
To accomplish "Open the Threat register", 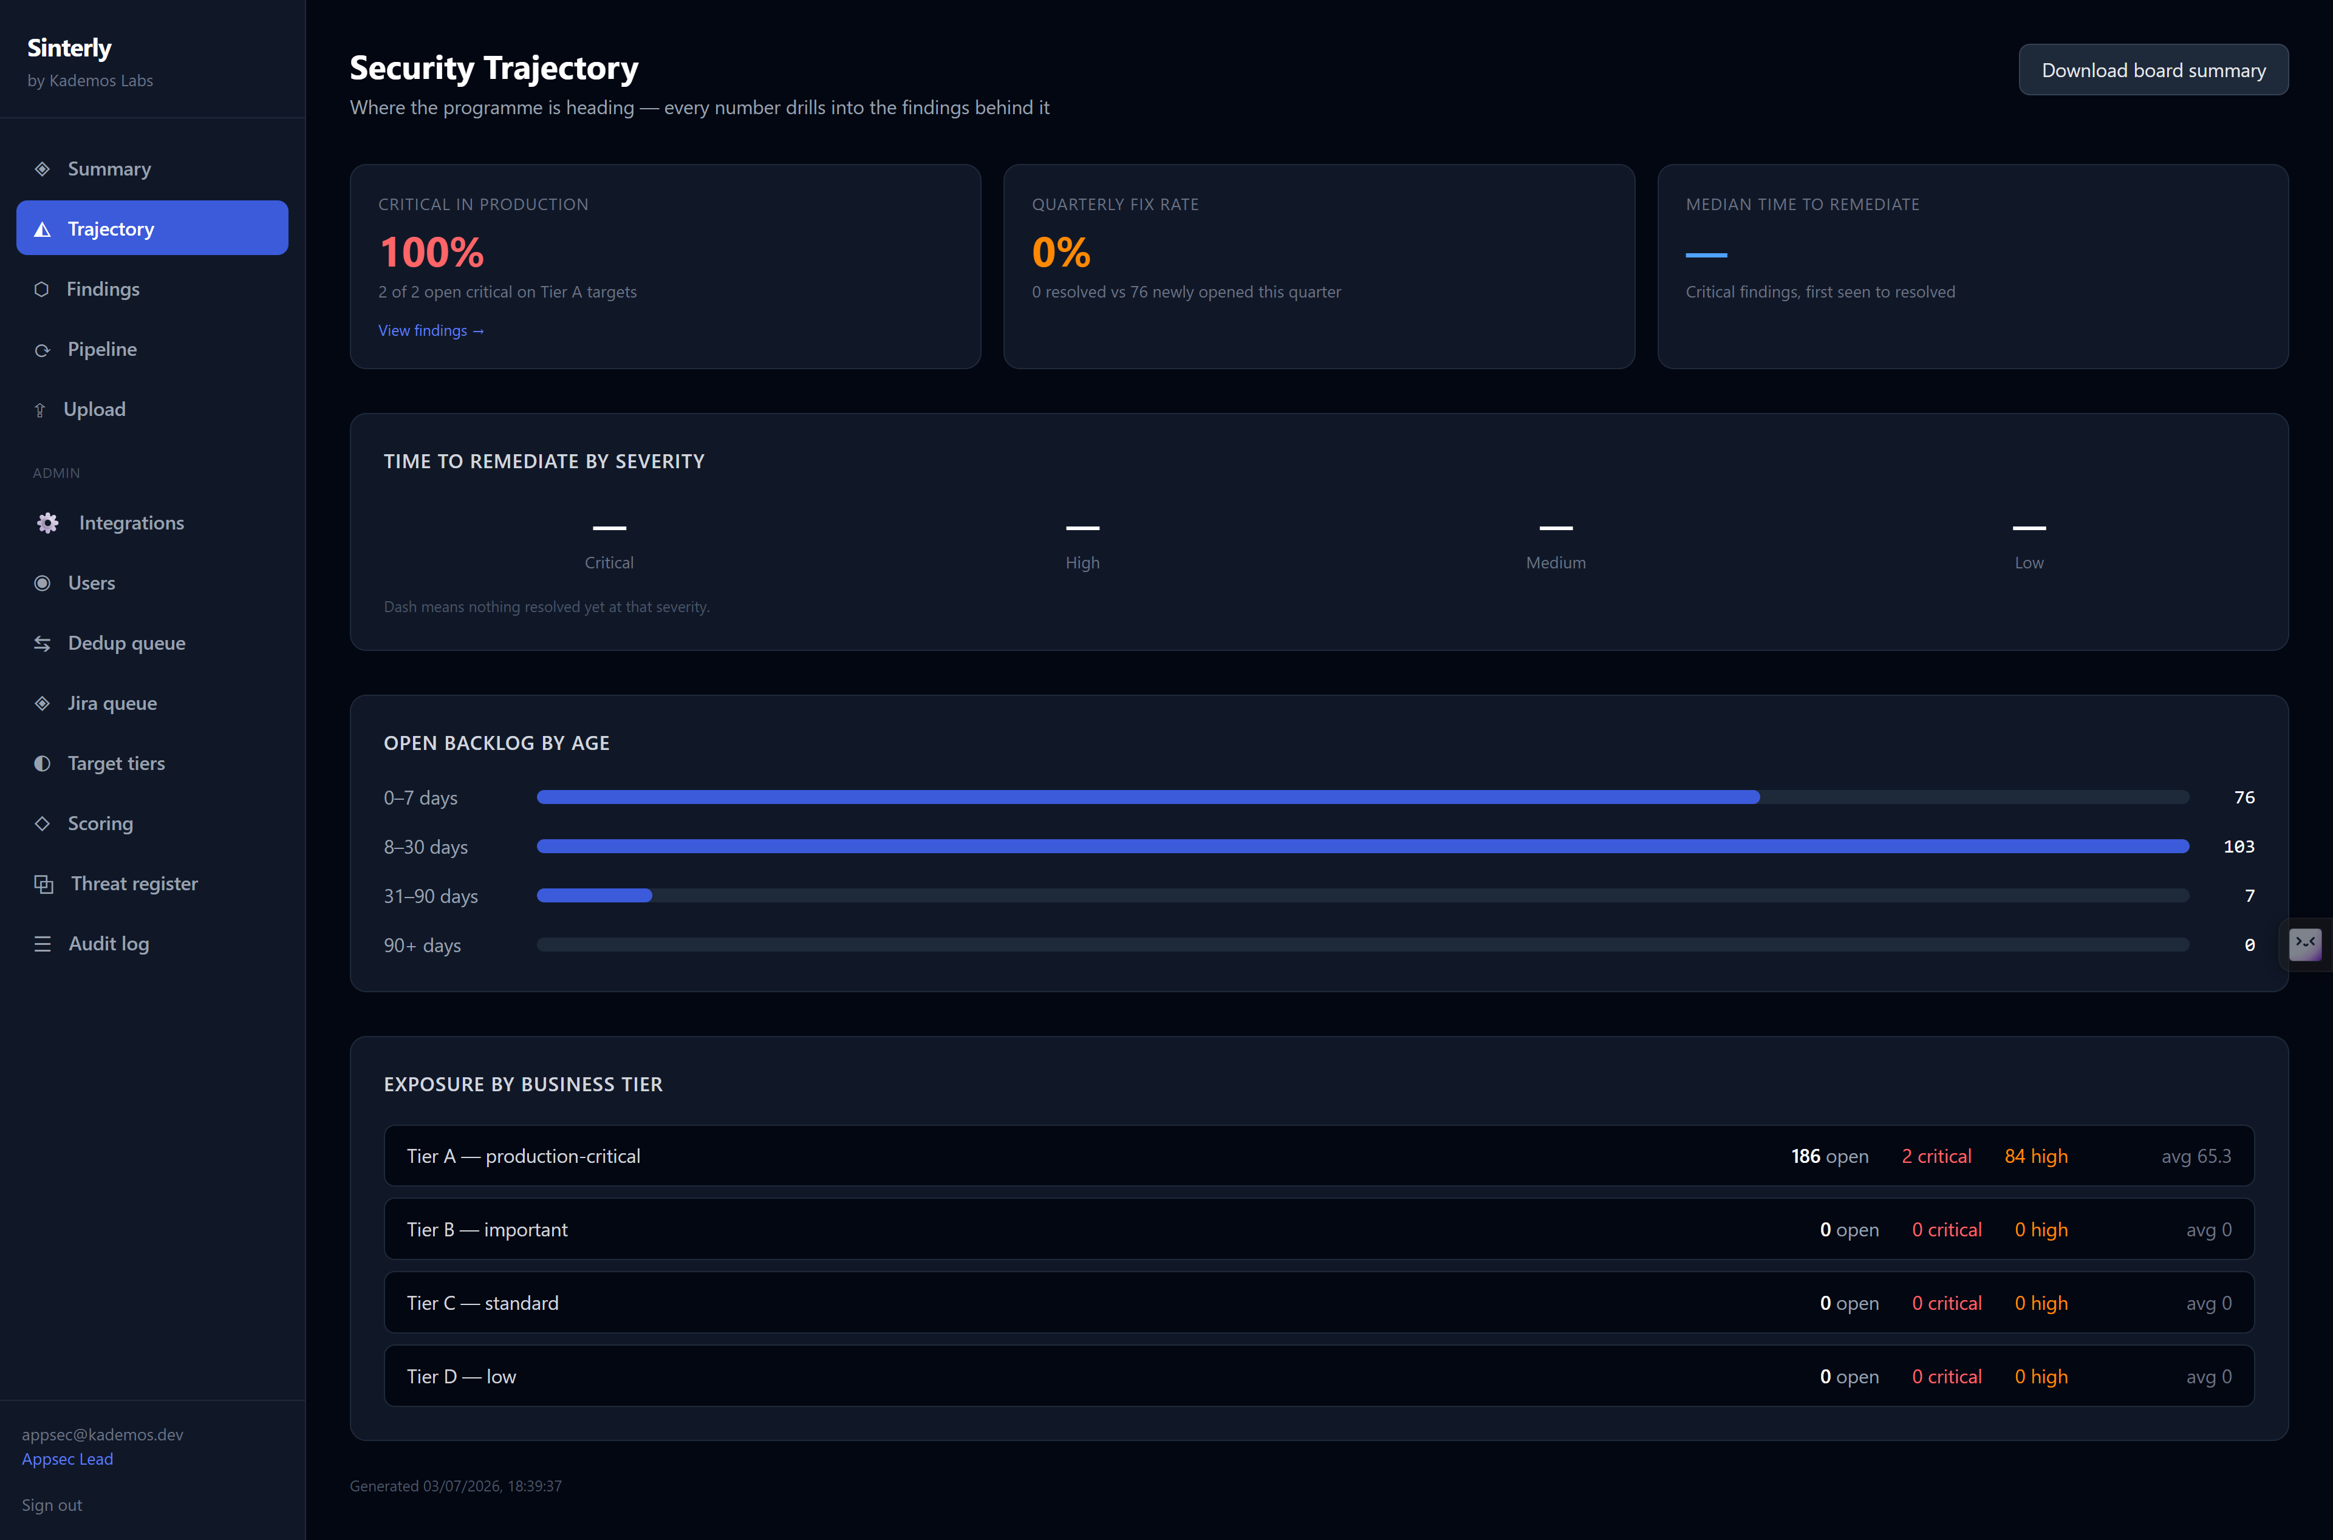I will [x=152, y=884].
